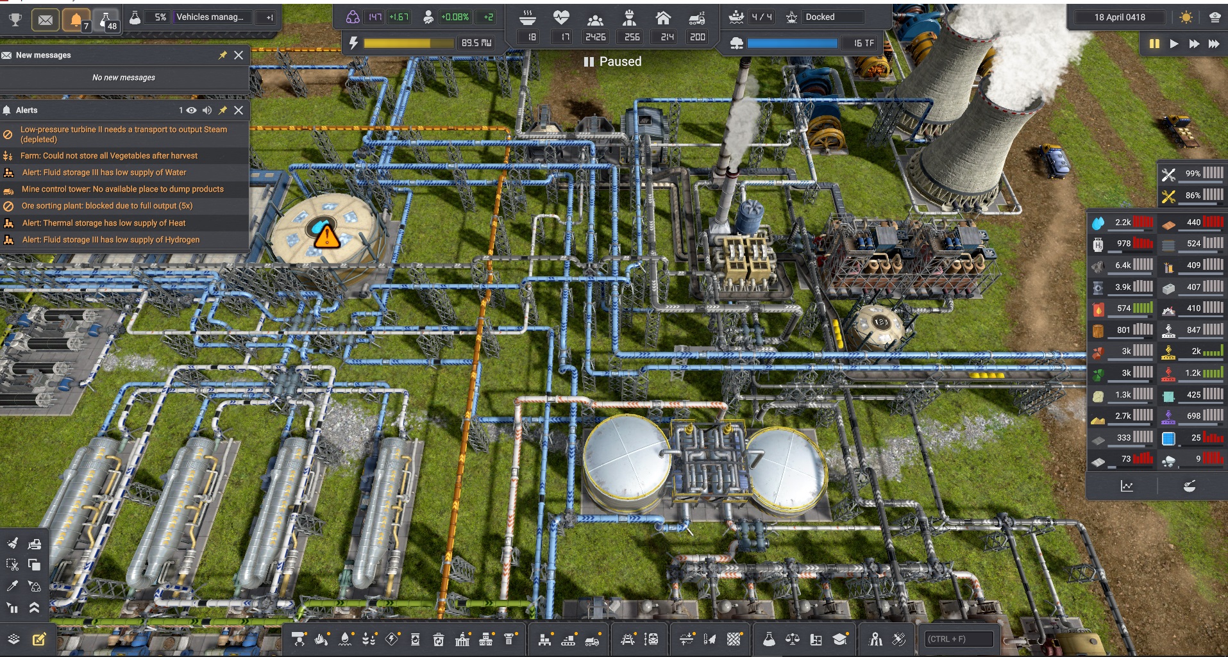Select the dump truck designation tool

[x=34, y=544]
